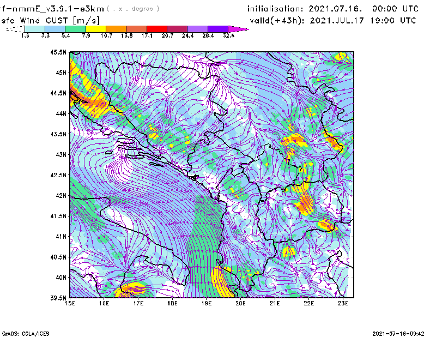Click the '39.5N' latitude label

[x=58, y=298]
